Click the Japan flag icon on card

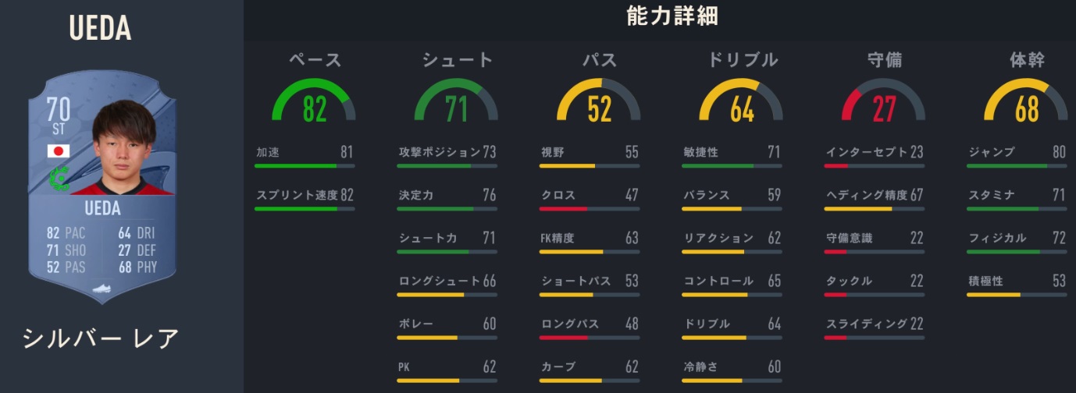point(59,150)
